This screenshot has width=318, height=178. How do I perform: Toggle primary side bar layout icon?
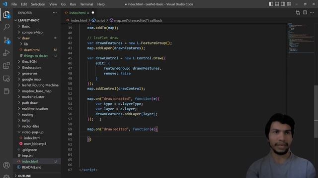[271, 4]
